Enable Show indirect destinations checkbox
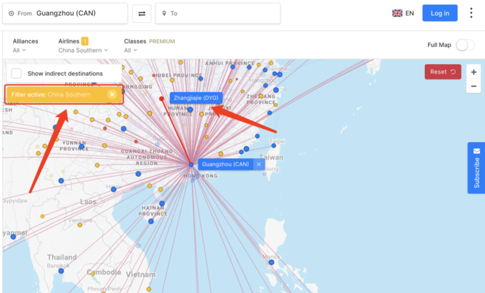 coord(16,73)
